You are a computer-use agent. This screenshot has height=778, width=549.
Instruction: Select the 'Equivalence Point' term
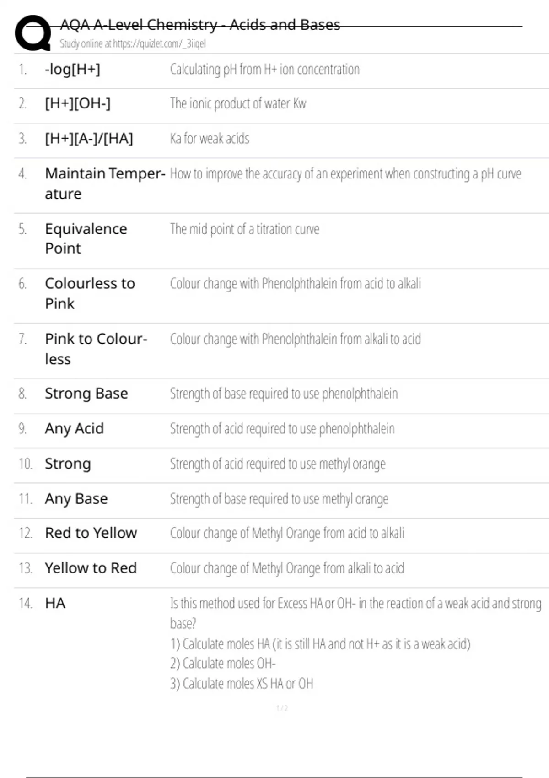click(86, 238)
